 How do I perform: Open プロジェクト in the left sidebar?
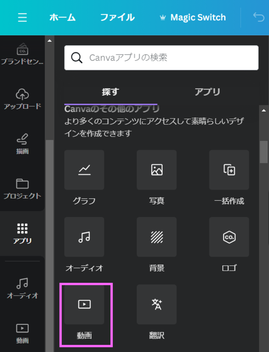22,189
